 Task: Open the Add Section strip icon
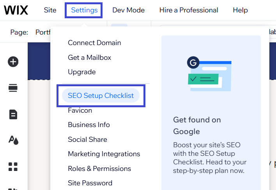(x=13, y=88)
